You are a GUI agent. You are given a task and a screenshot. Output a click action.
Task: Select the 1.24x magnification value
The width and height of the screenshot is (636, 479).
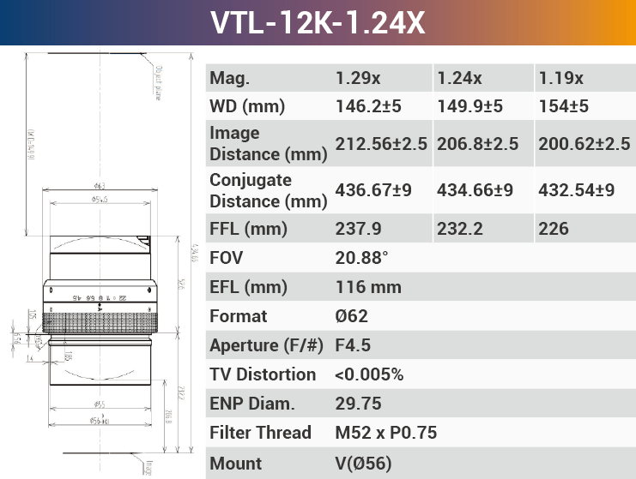click(x=459, y=78)
